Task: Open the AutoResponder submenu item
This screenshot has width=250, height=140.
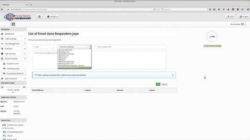Action: point(13,68)
